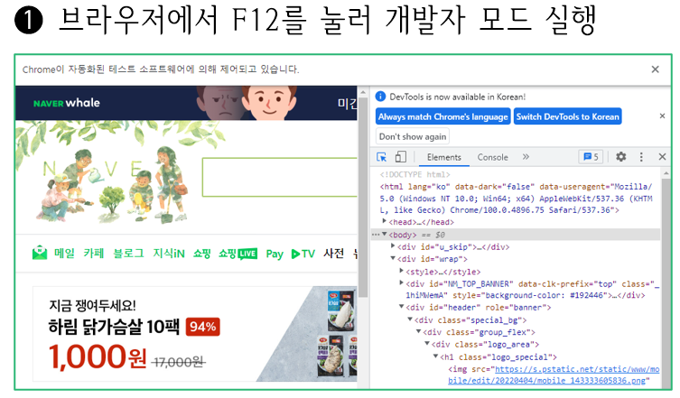Open DevTools settings gear icon

click(x=621, y=157)
